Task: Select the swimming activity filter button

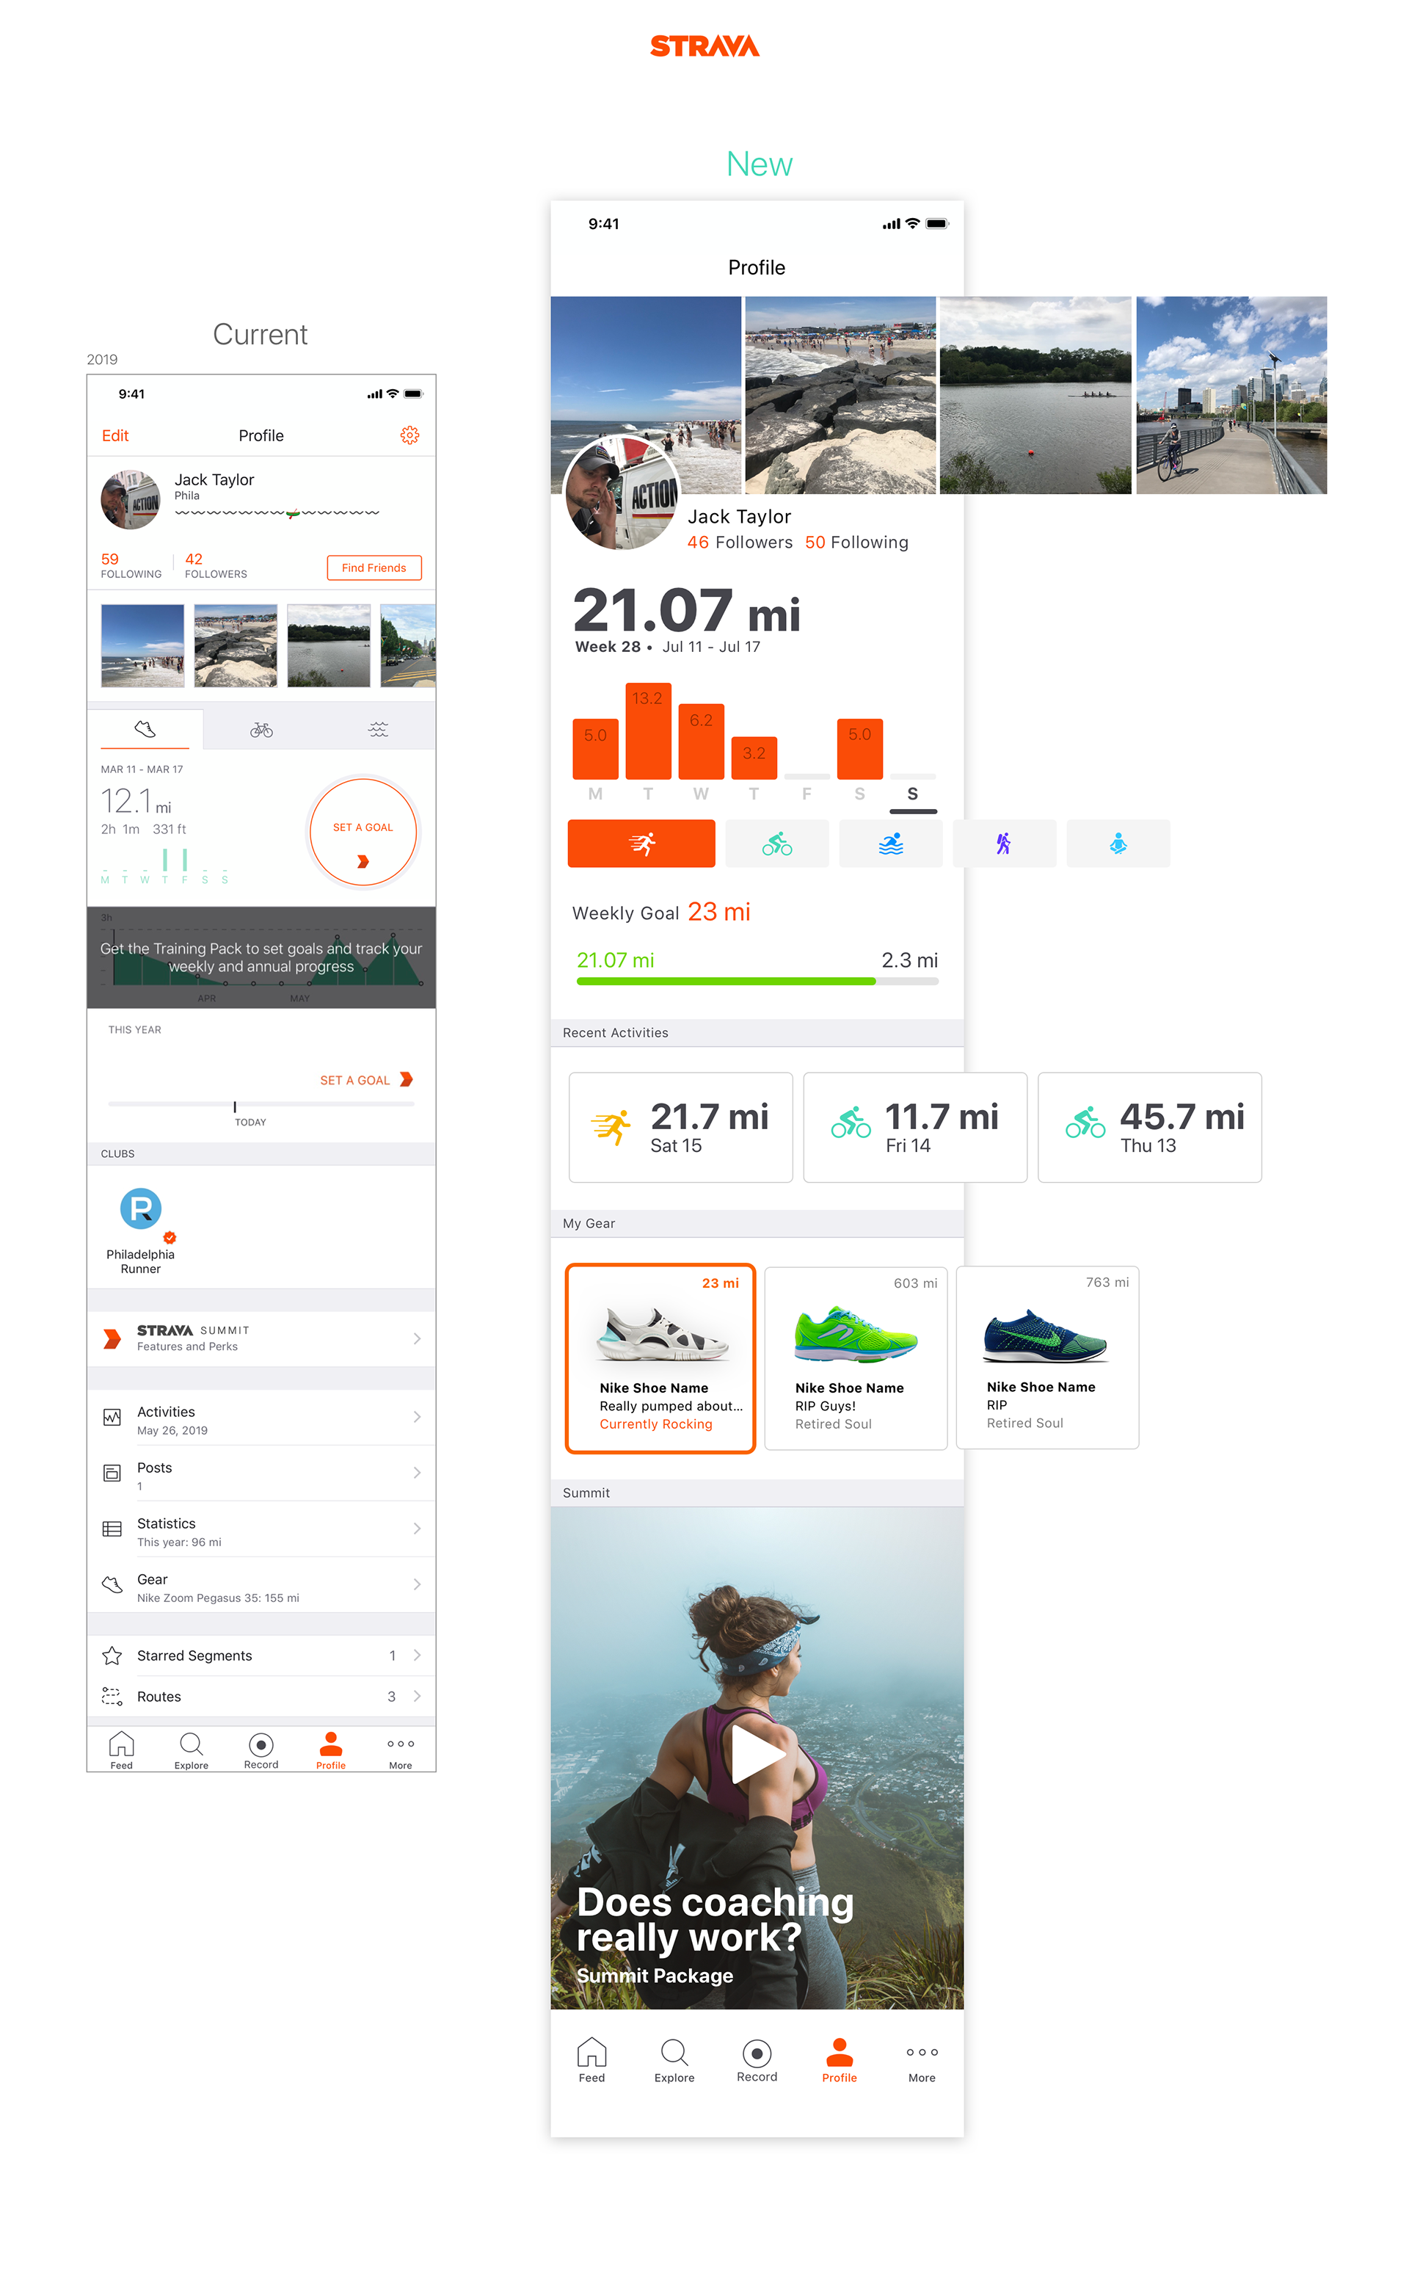Action: click(891, 844)
